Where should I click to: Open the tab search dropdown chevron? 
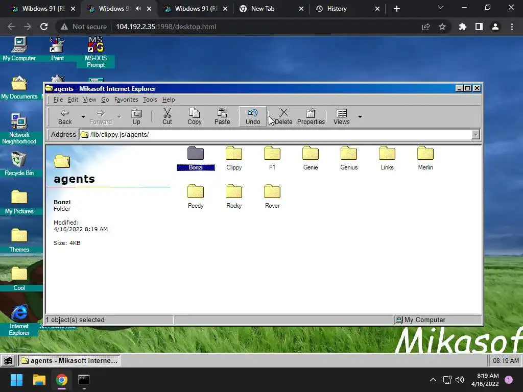click(x=441, y=7)
